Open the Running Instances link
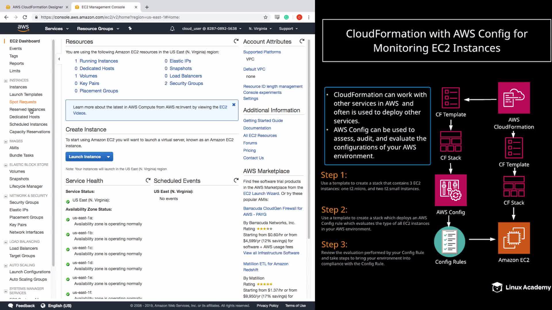Screen dimensions: 552x310 (x=99, y=61)
